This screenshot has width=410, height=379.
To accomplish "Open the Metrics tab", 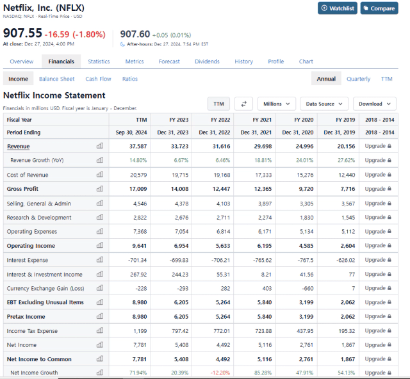I will tap(135, 61).
